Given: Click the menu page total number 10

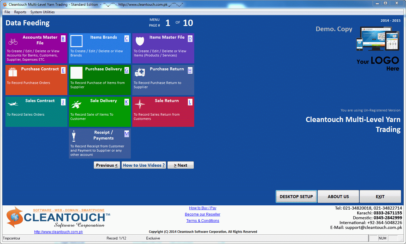Looking at the screenshot, I should tap(188, 23).
